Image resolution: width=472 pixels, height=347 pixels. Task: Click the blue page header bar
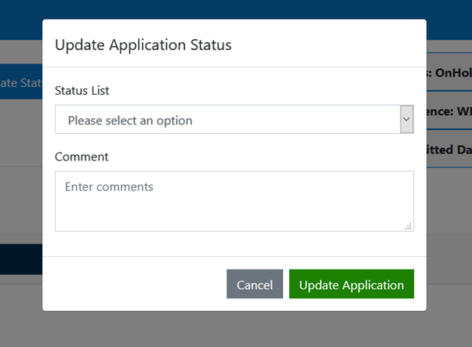tap(235, 9)
